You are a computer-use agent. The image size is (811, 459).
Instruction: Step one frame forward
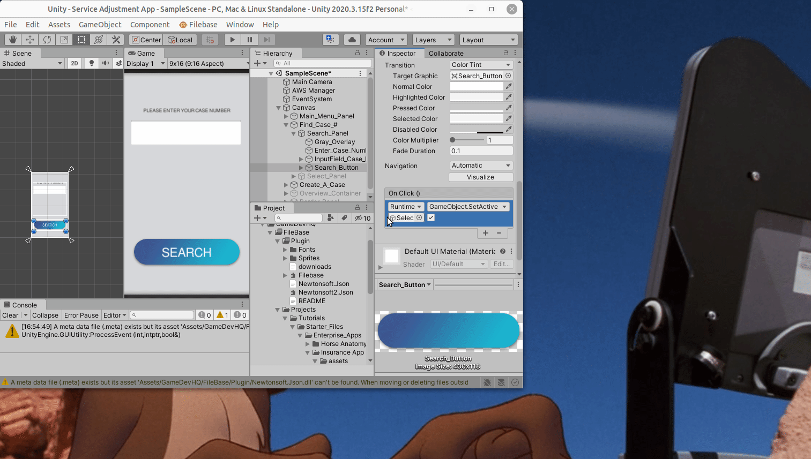[x=266, y=40]
